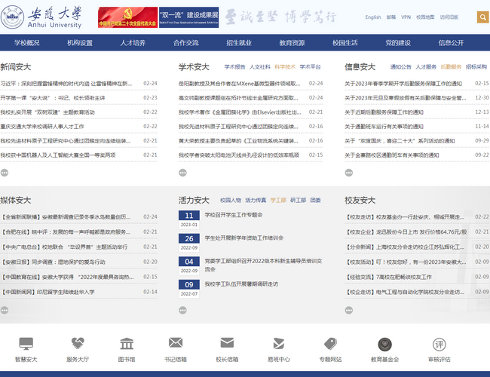Expand more items under 学术安大
Viewport: 490px width, 377px height.
tap(182, 173)
